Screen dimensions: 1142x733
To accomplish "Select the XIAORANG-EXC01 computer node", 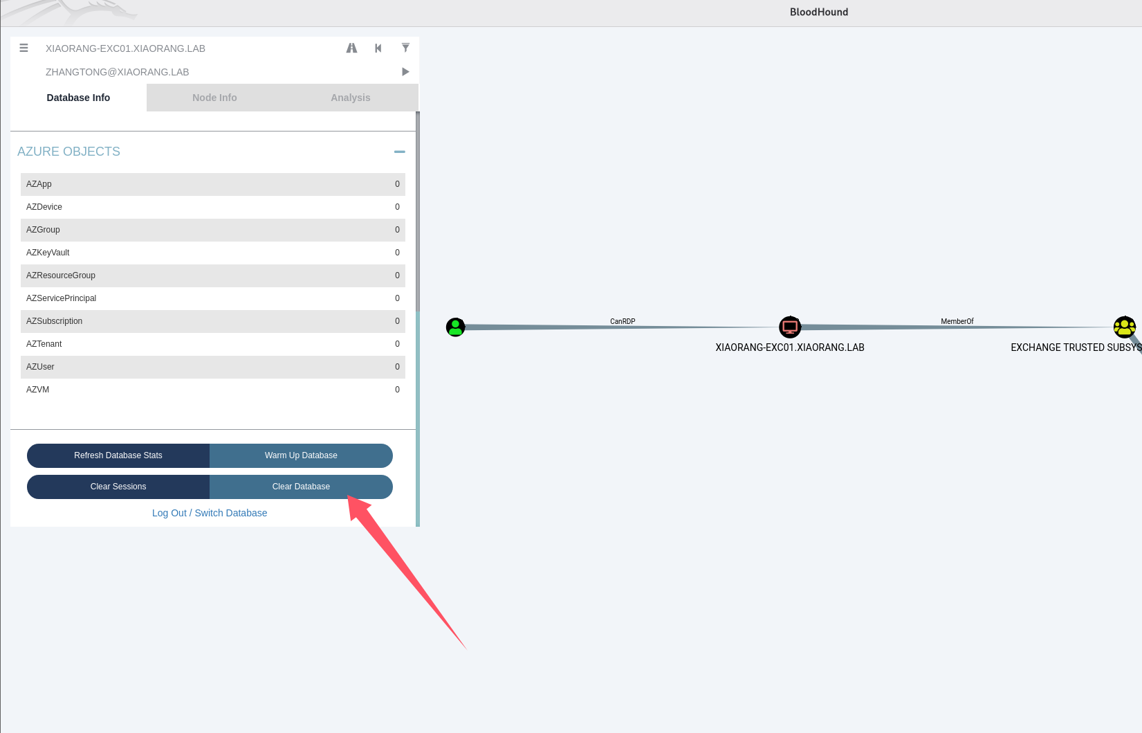I will coord(790,326).
